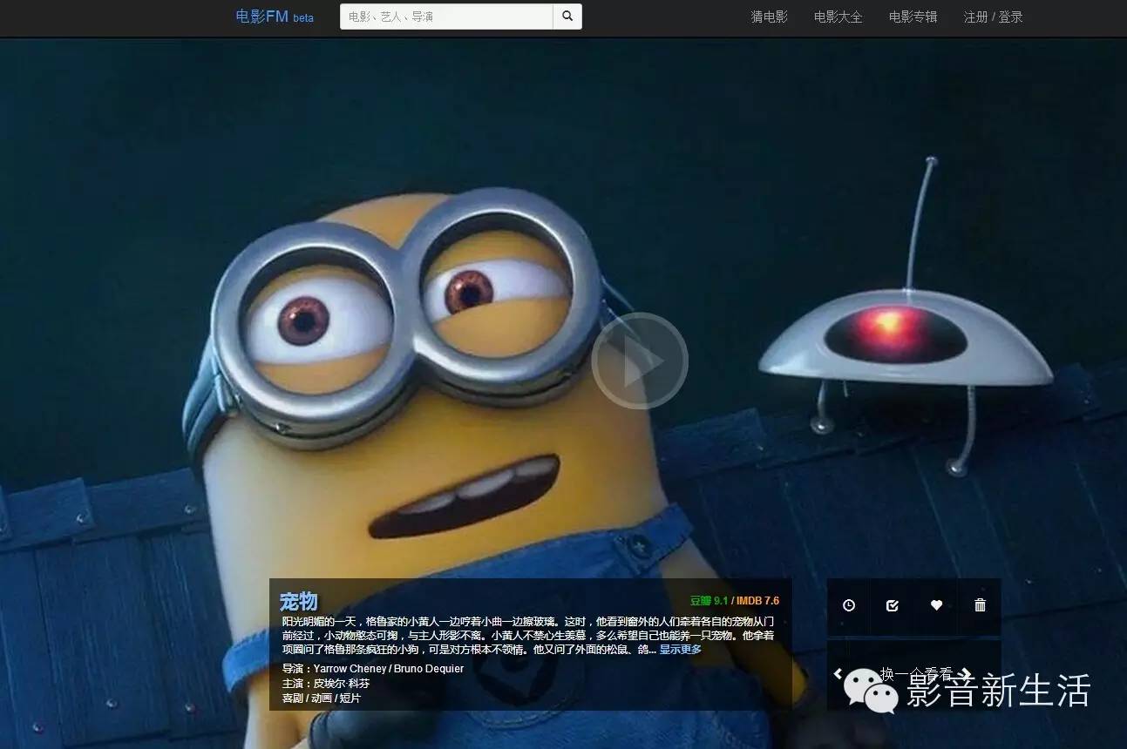Click the 注册 / 登录 link

coord(993,16)
